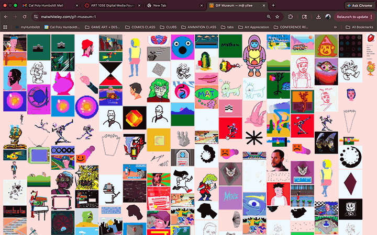The width and height of the screenshot is (377, 235).
Task: Expand the COMICS CLASS bookmark folder
Action: pyautogui.click(x=140, y=27)
